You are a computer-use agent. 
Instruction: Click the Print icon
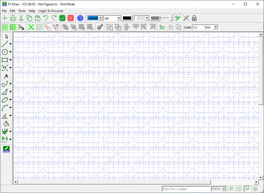[x=13, y=18]
